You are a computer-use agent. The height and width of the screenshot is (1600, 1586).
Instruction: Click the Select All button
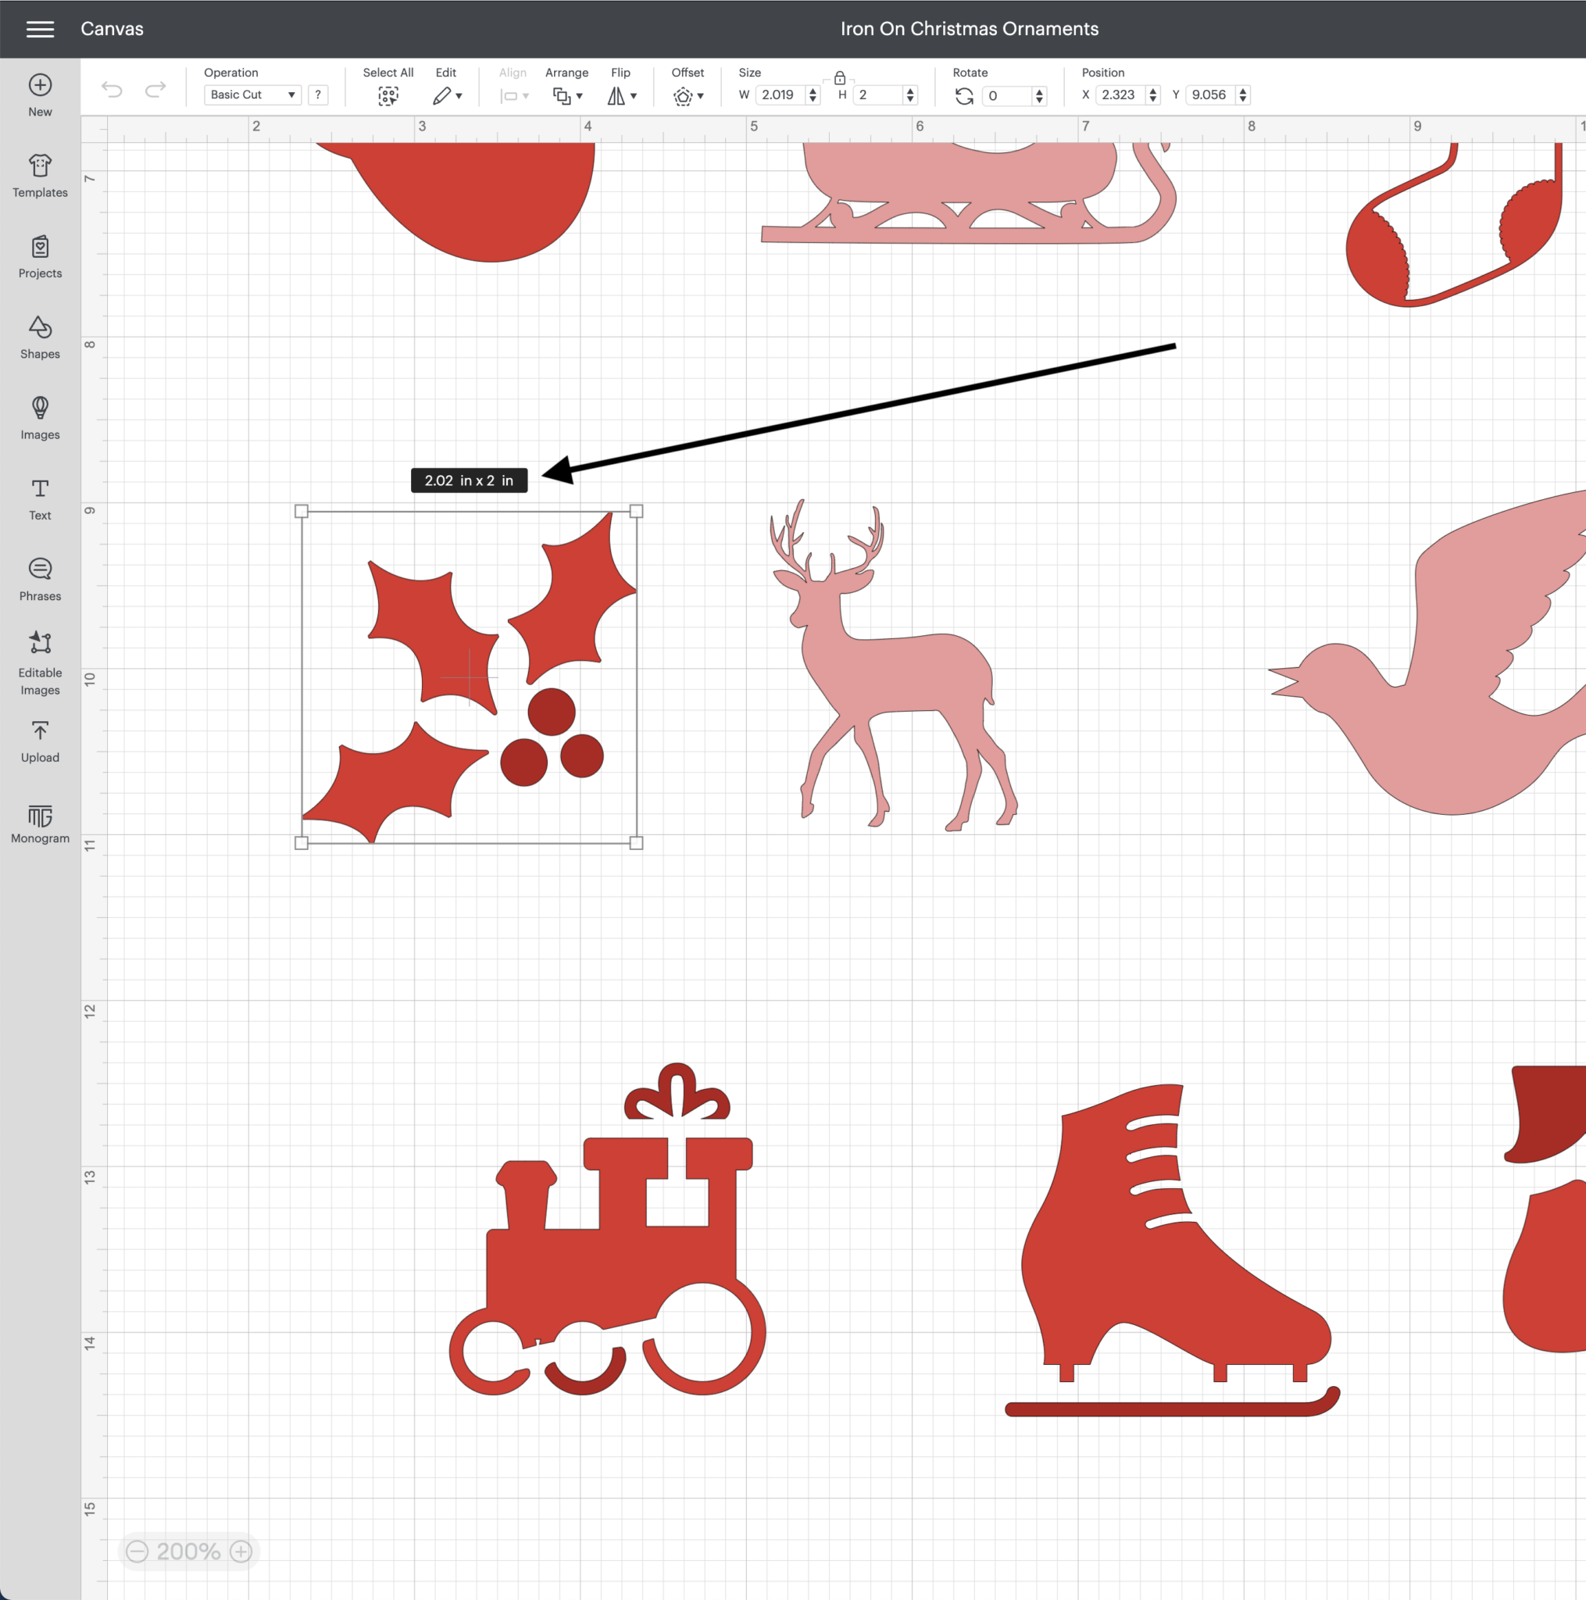click(388, 95)
